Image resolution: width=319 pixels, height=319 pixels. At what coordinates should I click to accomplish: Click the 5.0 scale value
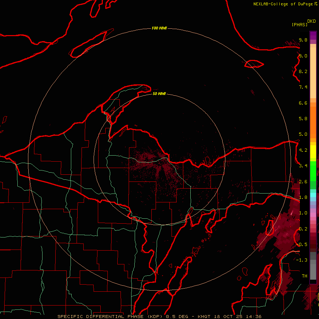[x=303, y=134]
